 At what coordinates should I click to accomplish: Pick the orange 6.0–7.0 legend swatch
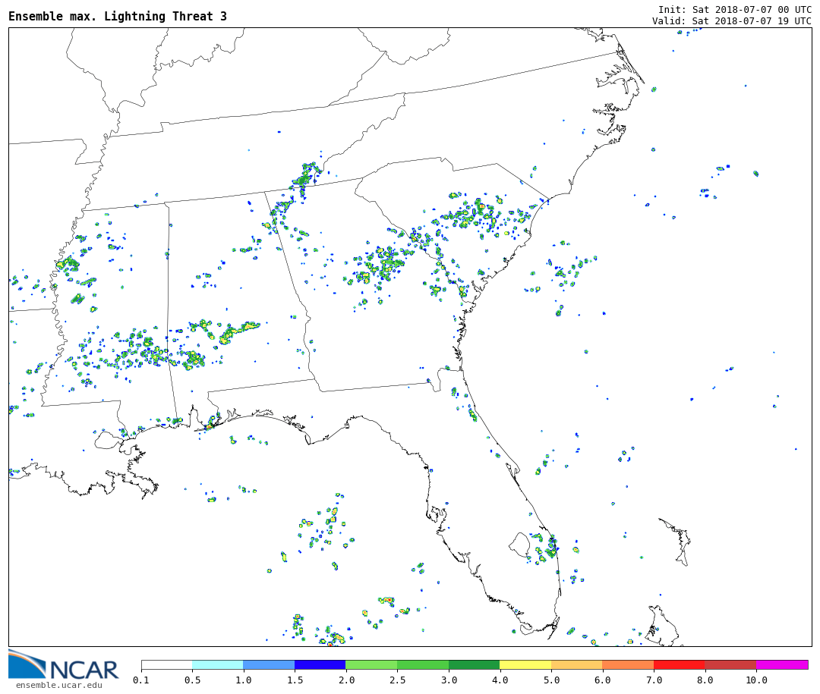(628, 664)
